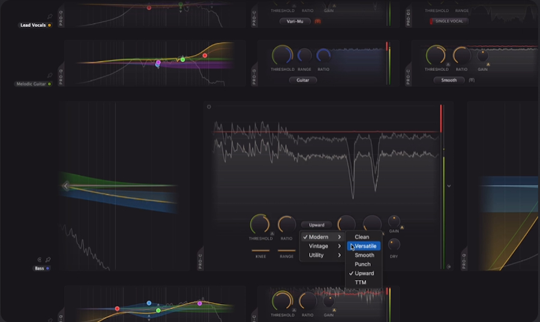The width and height of the screenshot is (540, 322).
Task: Click the Dry knob on Bass compressor
Action: click(x=394, y=244)
